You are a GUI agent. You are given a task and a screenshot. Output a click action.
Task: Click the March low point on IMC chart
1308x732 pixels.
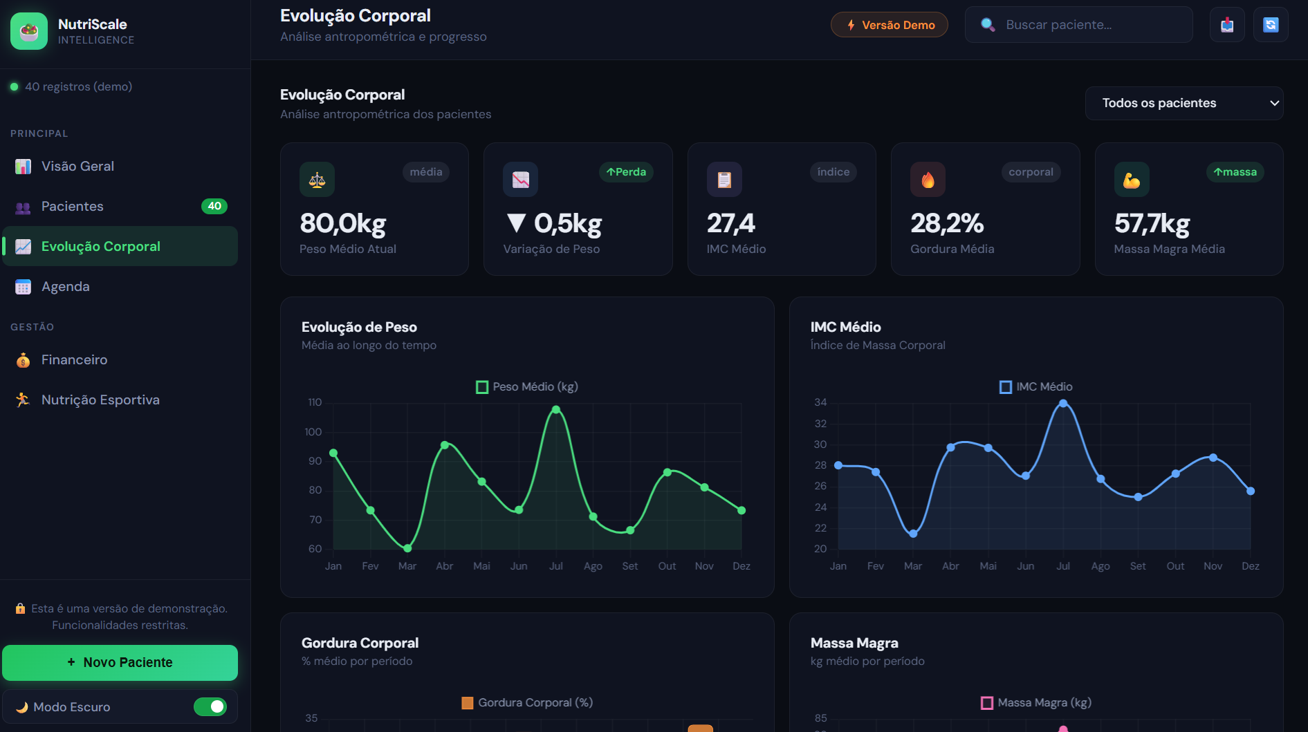pos(913,534)
